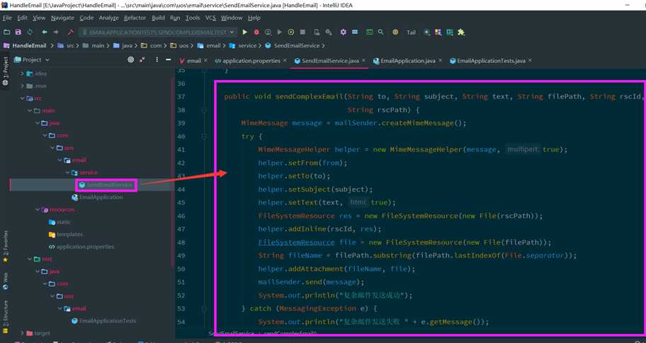Click the red Debug bug icon
The image size is (646, 343).
256,32
